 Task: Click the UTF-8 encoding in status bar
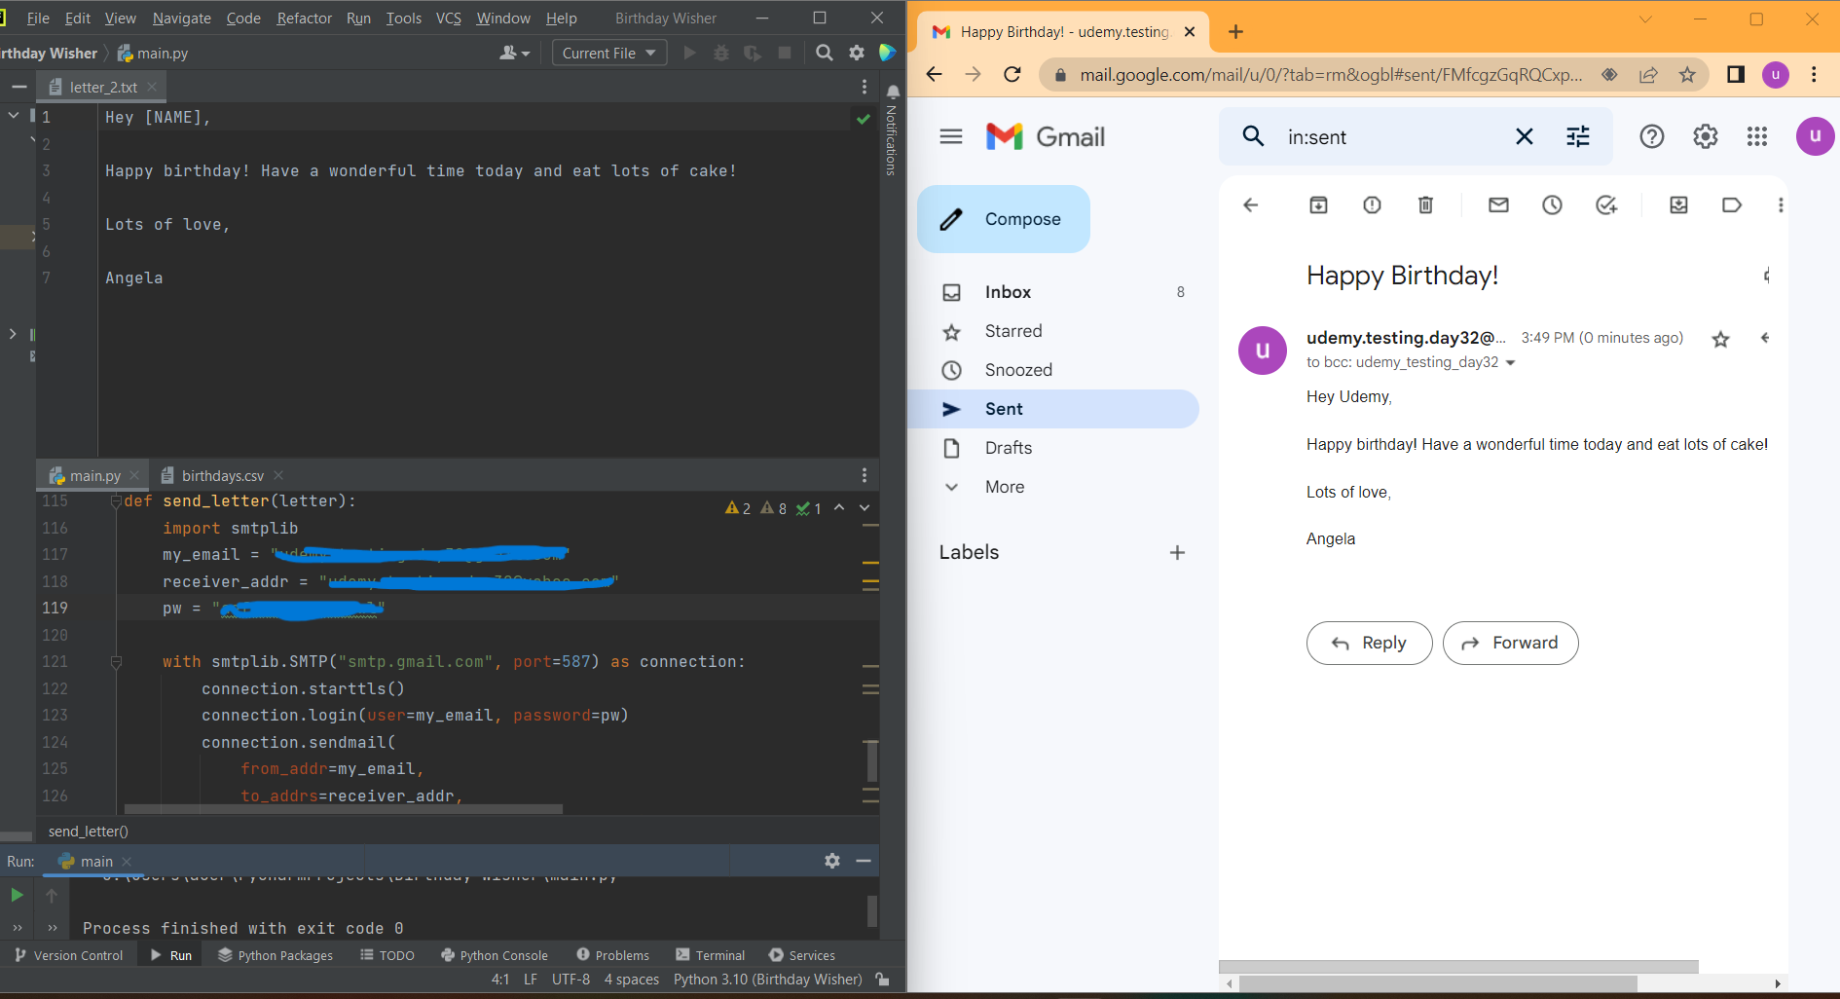[570, 980]
